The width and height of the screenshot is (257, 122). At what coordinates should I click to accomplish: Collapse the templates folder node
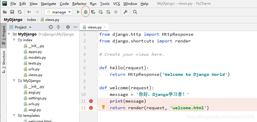pos(14,115)
